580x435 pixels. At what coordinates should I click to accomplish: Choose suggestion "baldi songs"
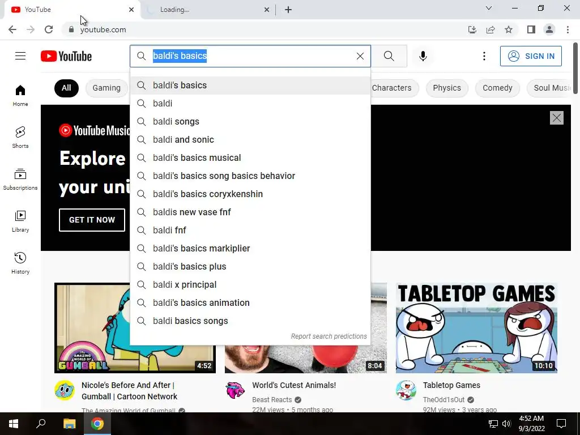pyautogui.click(x=250, y=122)
